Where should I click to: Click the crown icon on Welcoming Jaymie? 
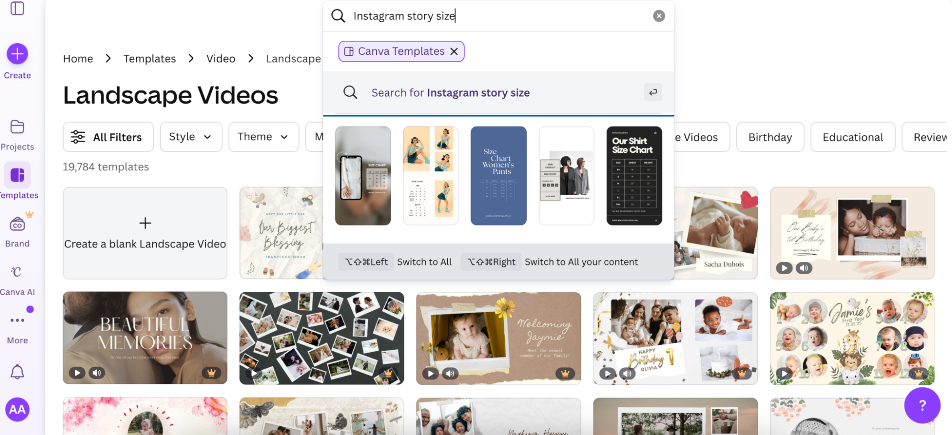point(565,373)
